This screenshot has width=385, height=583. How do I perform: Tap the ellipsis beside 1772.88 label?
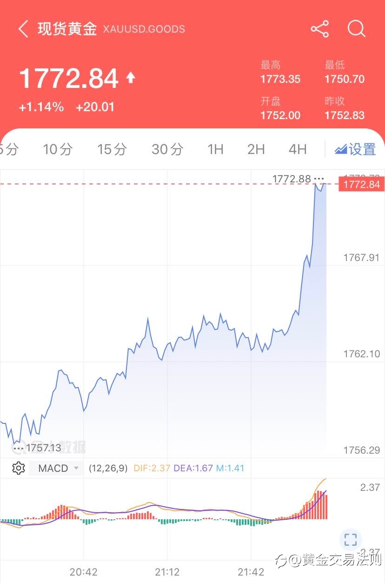[x=319, y=179]
